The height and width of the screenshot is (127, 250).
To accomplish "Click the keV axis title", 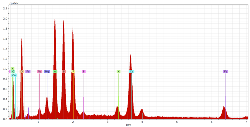I will 128,125.
